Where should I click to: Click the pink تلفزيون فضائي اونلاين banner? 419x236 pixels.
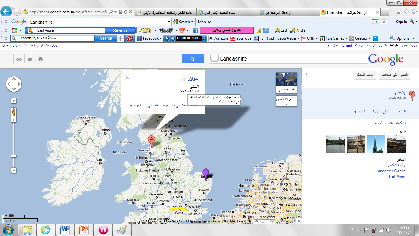pos(227,30)
